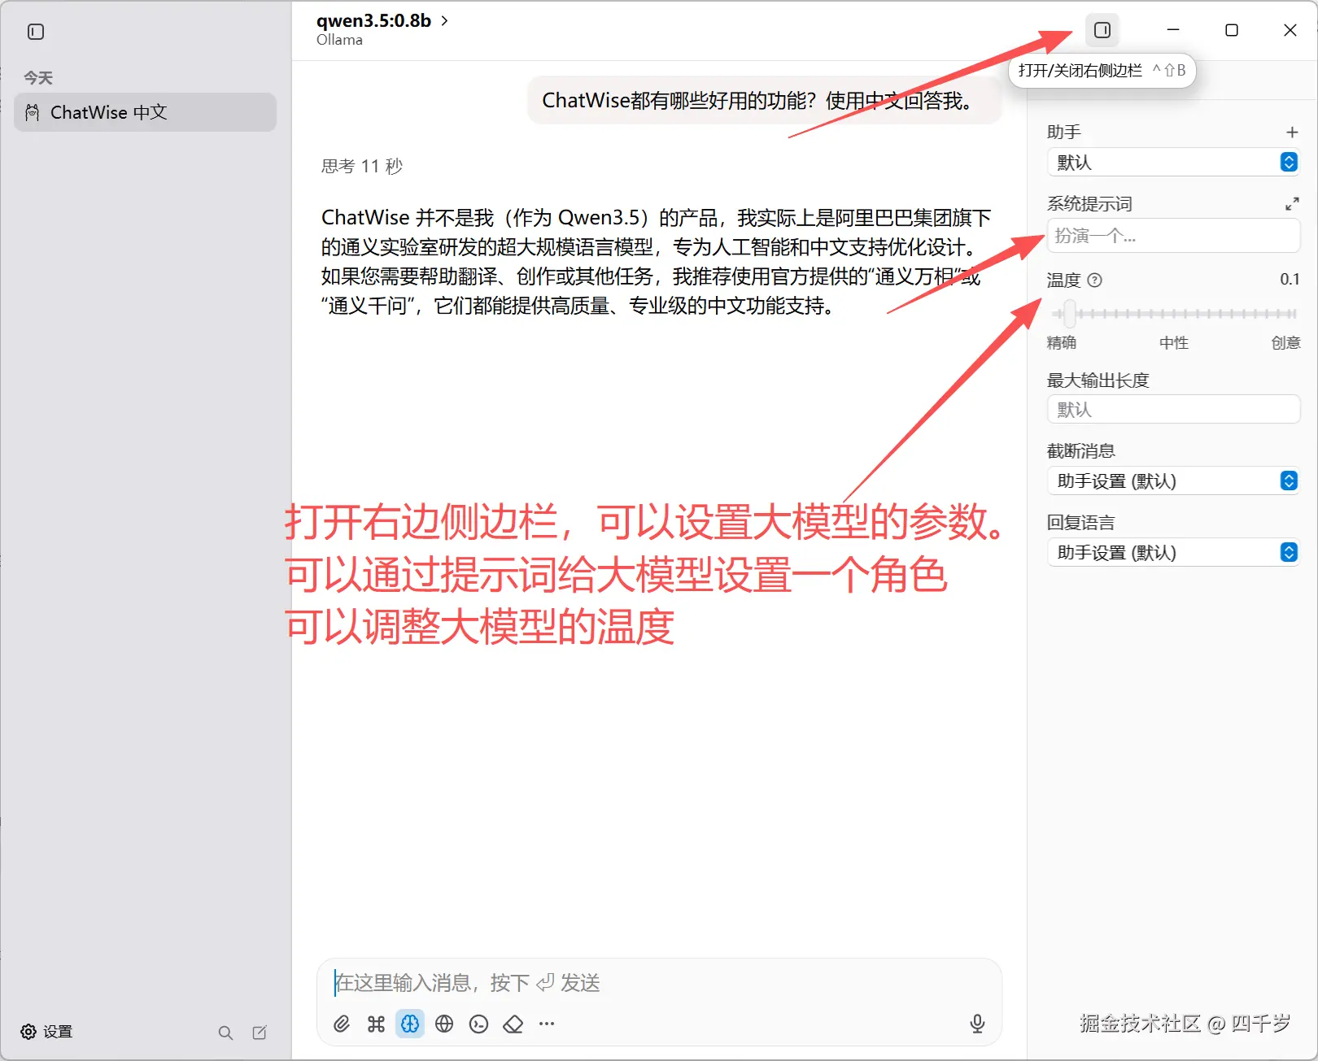The height and width of the screenshot is (1061, 1318).
Task: Toggle the left sidebar icon
Action: (35, 32)
